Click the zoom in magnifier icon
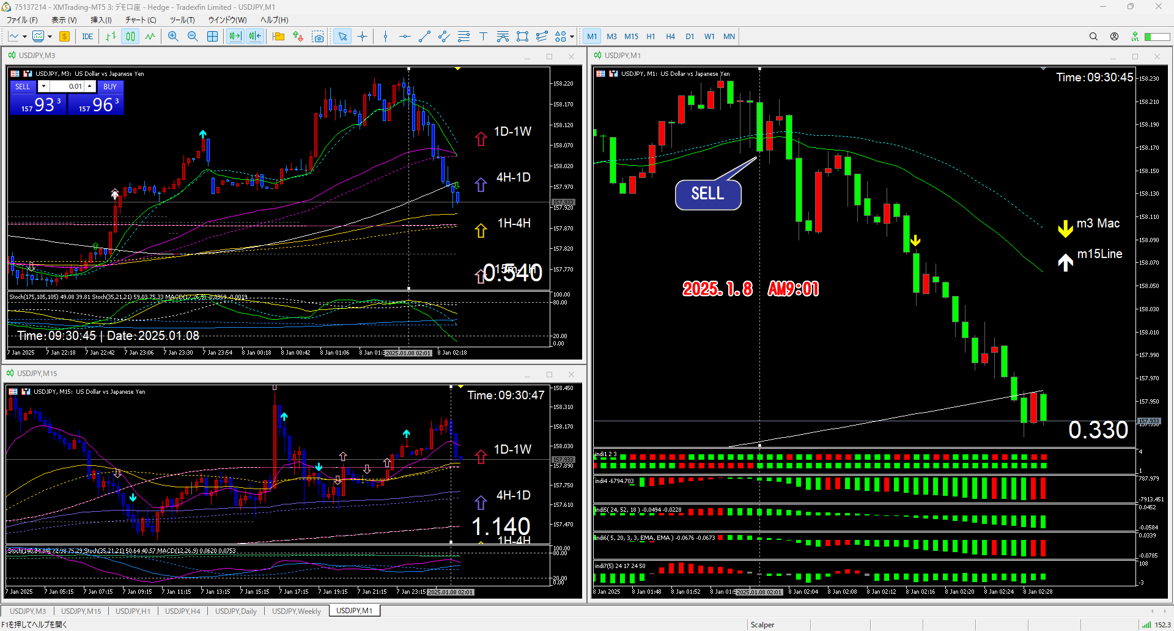 click(173, 37)
